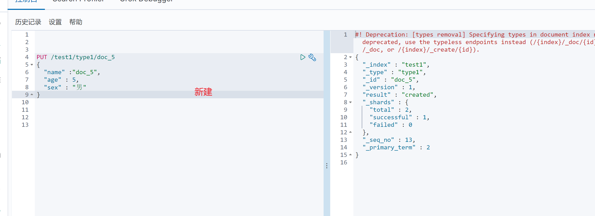The image size is (595, 216).
Task: Click the "_type" : "type1" response line
Action: point(394,72)
